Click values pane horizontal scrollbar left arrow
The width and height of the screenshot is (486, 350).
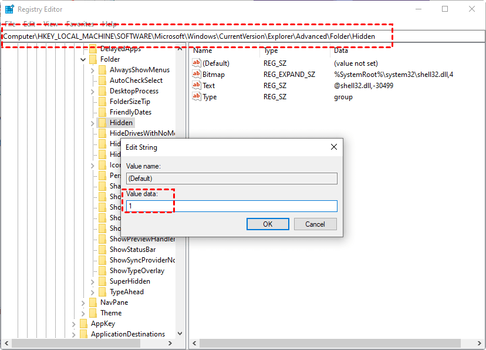pos(195,343)
